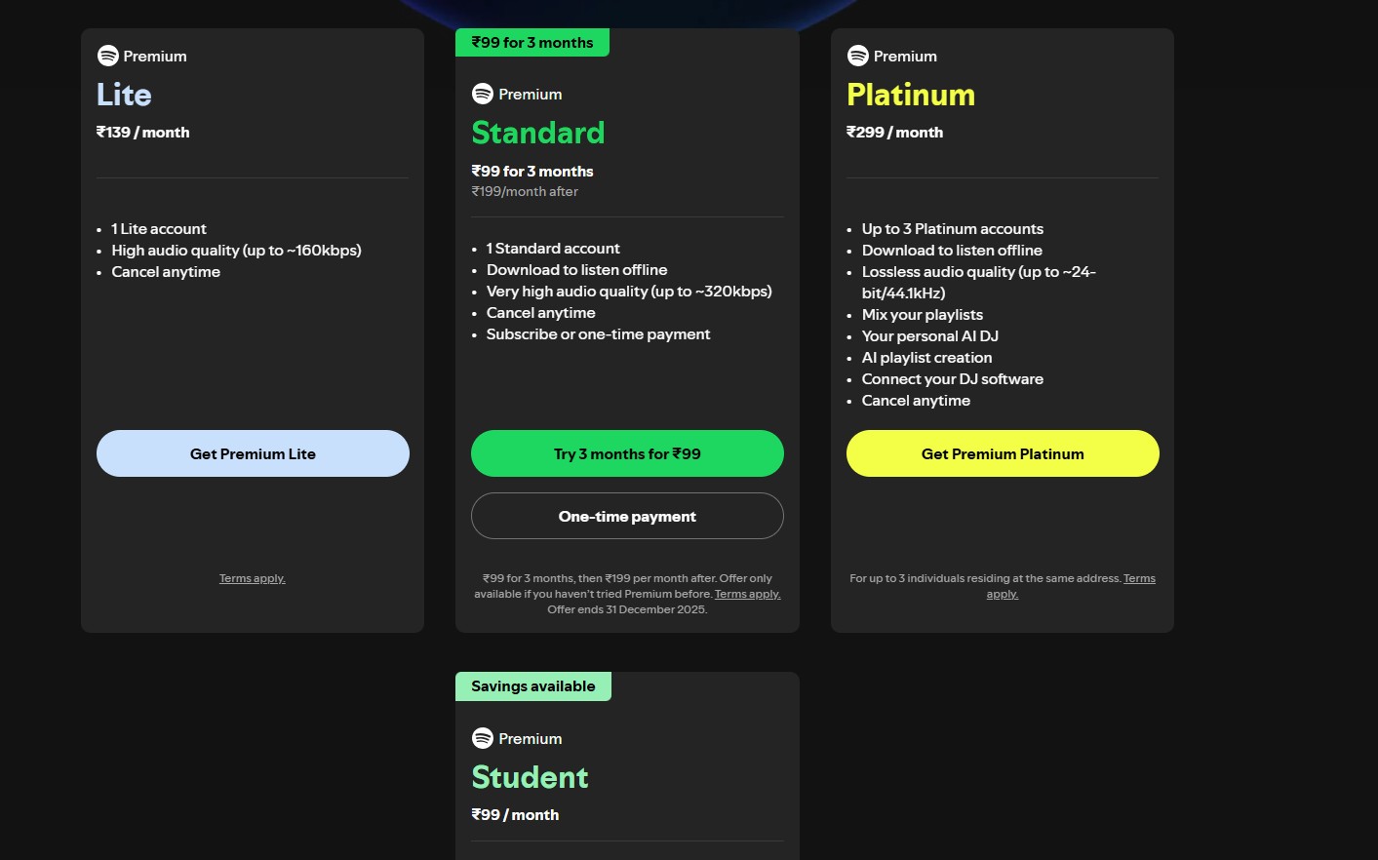Screen dimensions: 1378x860
Task: Select the Premium label above Lite heading
Action: tap(156, 56)
